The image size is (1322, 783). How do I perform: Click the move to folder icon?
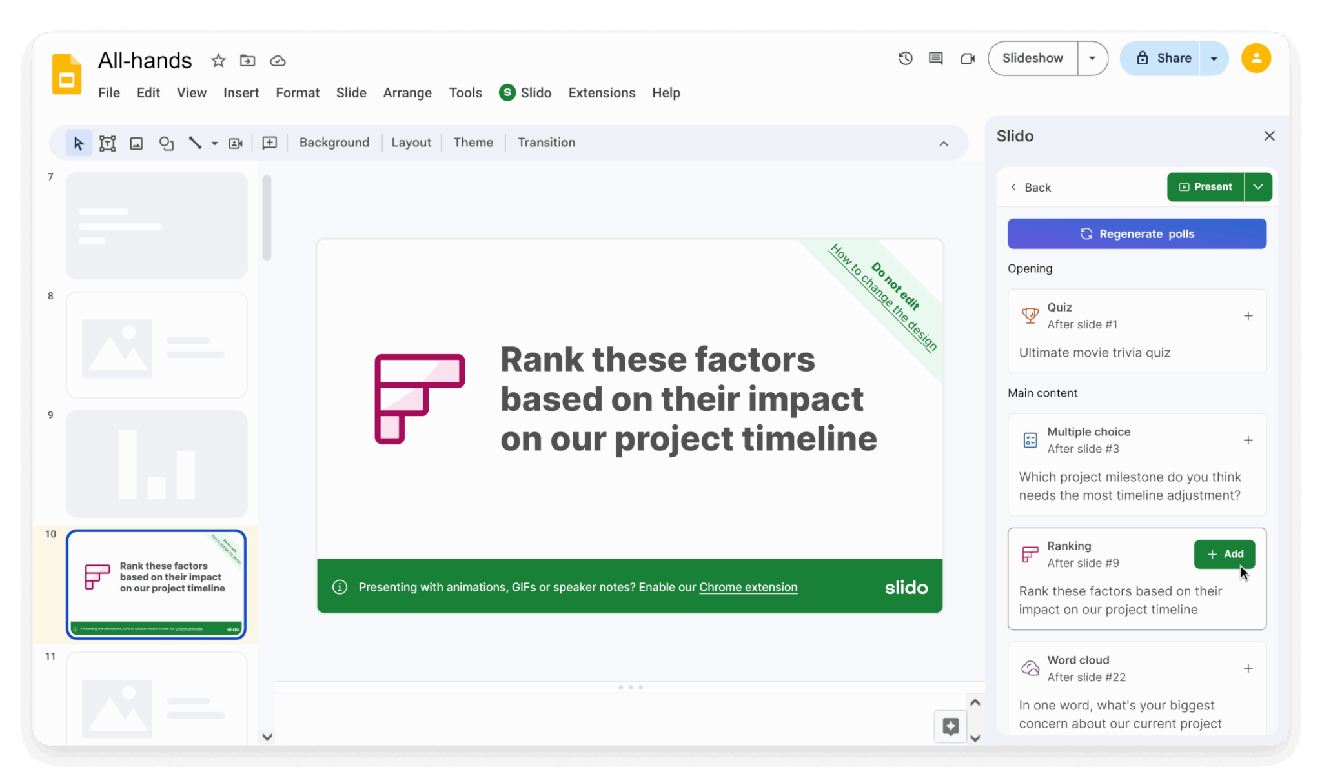[x=247, y=61]
